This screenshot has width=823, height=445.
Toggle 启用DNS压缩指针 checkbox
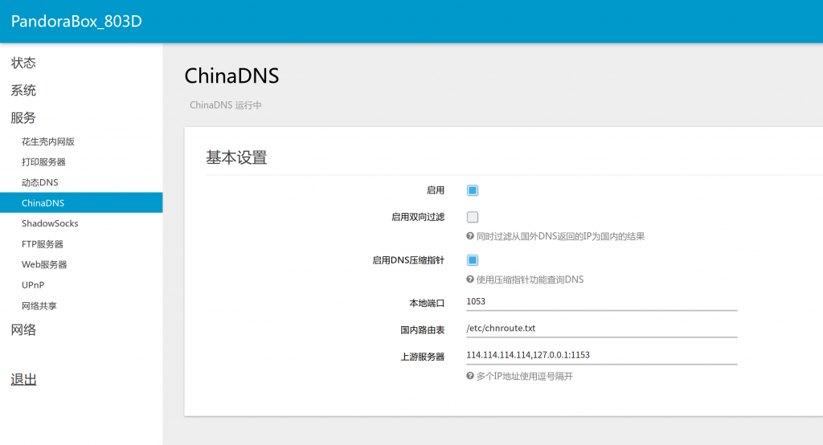[473, 260]
